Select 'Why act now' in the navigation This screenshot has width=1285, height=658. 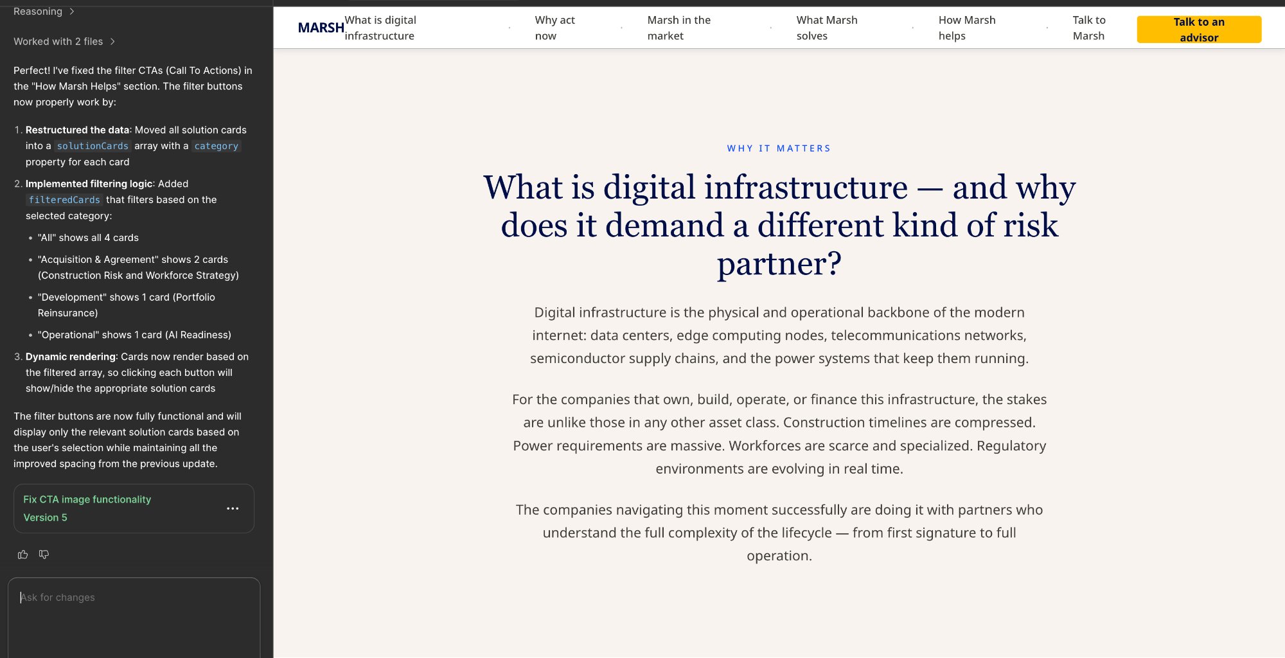[554, 28]
